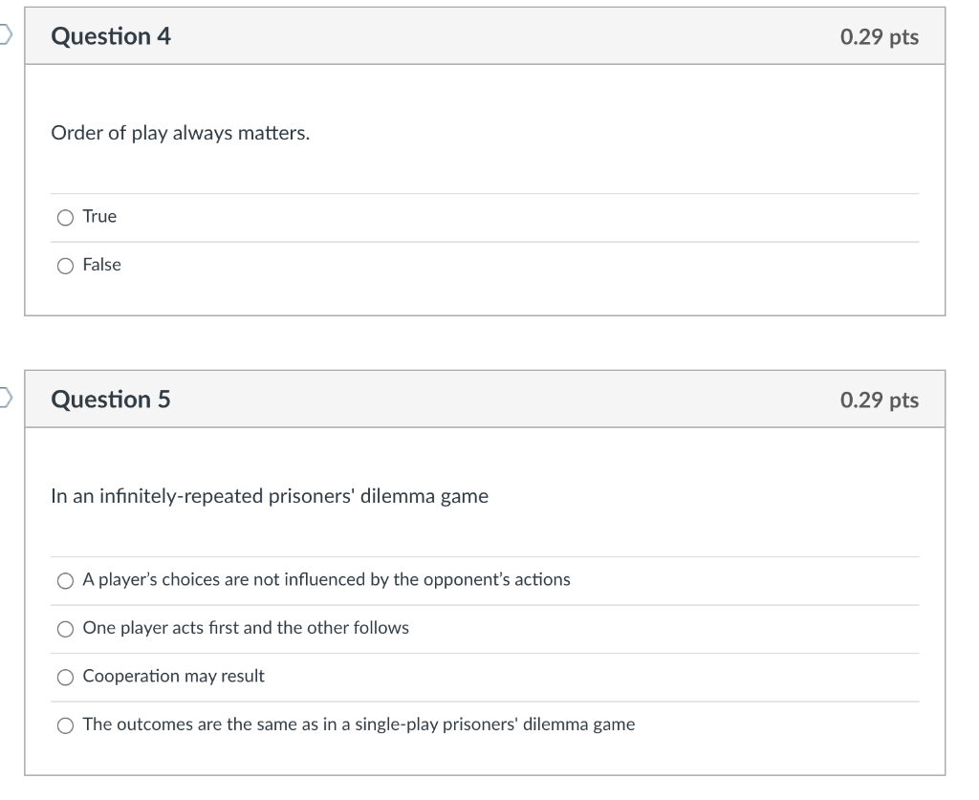Click the 'Cooperation may result' answer text
This screenshot has width=979, height=800.
(174, 676)
